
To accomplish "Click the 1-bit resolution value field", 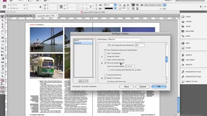I will (140, 45).
